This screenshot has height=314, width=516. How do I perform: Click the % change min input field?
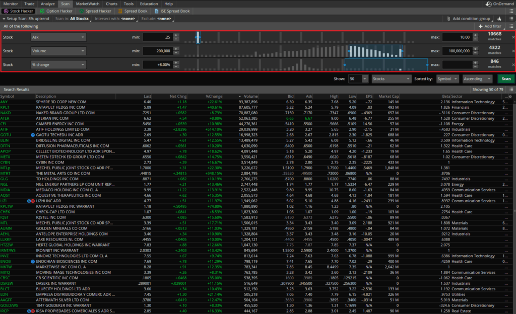click(x=157, y=64)
